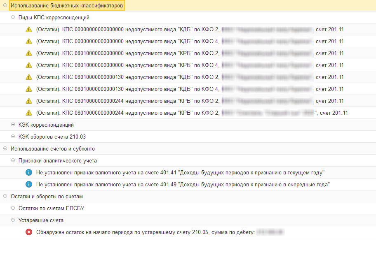Collapse 'Использование счетов и субконто' group
This screenshot has width=376, height=262.
point(5,149)
